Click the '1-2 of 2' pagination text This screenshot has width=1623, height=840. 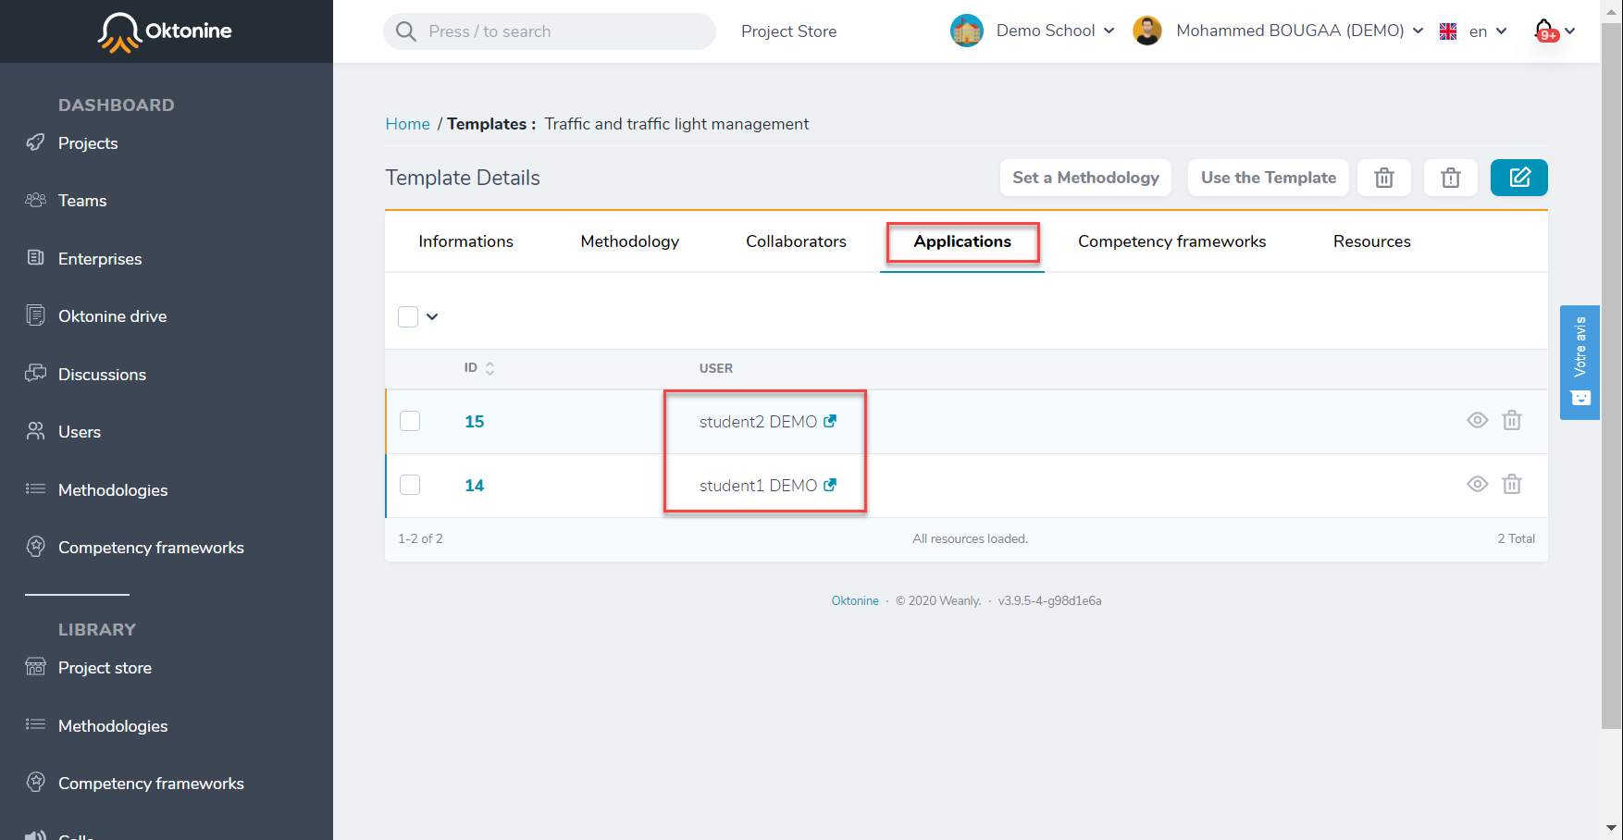420,538
